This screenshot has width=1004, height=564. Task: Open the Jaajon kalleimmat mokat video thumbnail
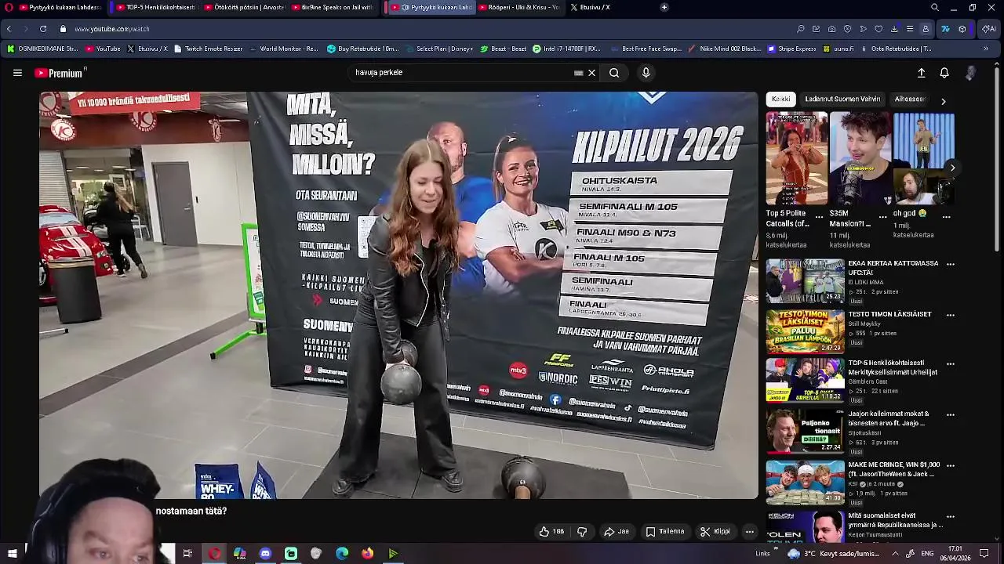pyautogui.click(x=805, y=431)
